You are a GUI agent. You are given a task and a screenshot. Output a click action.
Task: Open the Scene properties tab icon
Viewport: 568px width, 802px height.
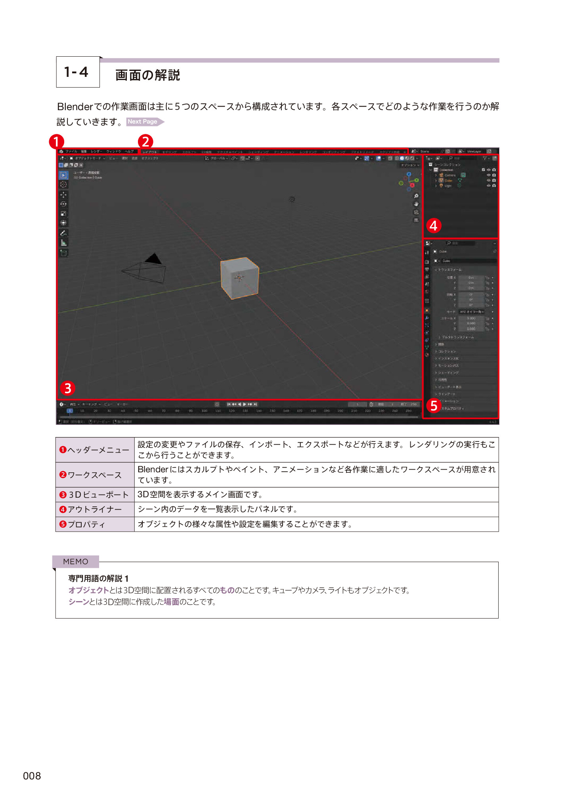click(x=427, y=284)
